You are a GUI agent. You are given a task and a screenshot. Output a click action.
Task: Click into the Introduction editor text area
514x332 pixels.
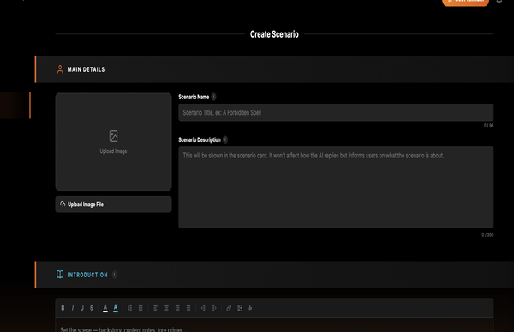coord(274,326)
